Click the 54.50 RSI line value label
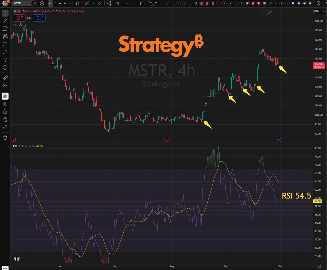 (x=317, y=201)
